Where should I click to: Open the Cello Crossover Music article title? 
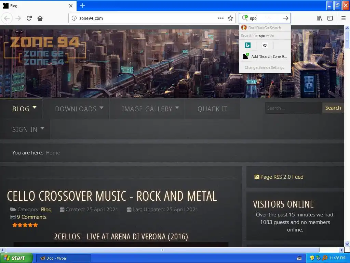(112, 196)
